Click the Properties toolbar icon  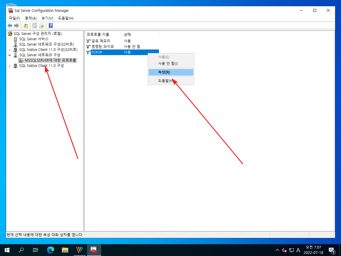click(35, 26)
